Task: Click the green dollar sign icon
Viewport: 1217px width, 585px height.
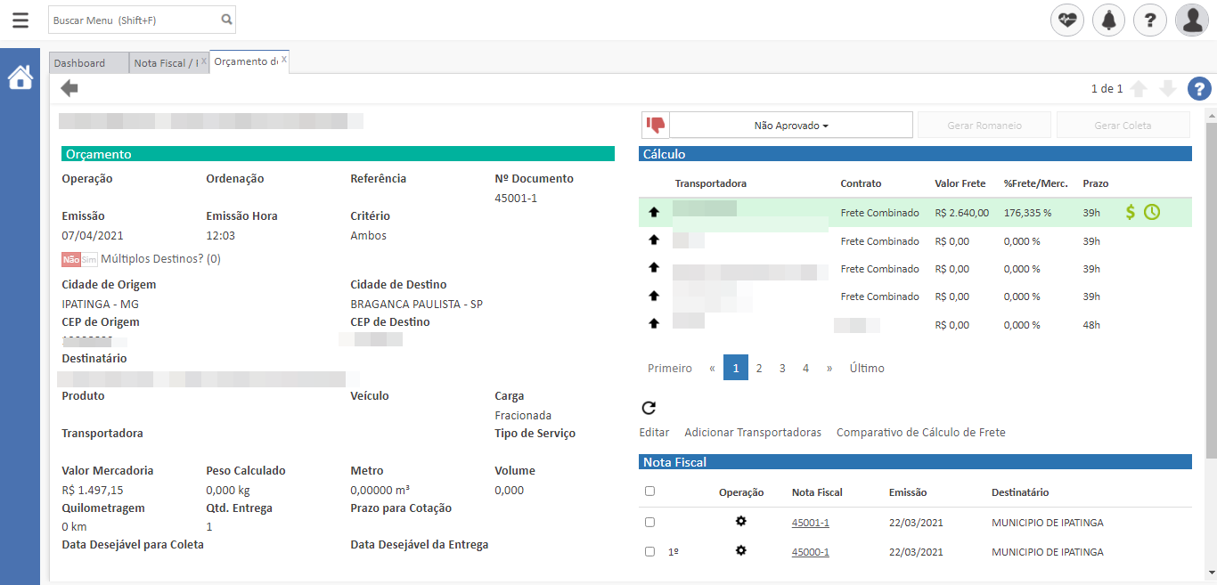Action: (x=1131, y=212)
